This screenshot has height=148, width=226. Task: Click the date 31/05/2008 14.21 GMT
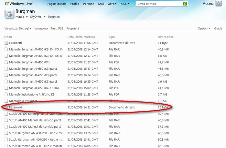82,107
